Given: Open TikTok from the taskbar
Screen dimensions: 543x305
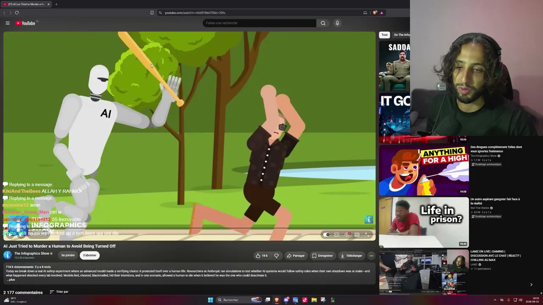Looking at the screenshot, I should click(305, 300).
